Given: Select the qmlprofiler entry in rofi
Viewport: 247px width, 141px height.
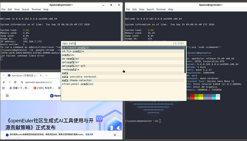Looking at the screenshot, I should click(123, 62).
